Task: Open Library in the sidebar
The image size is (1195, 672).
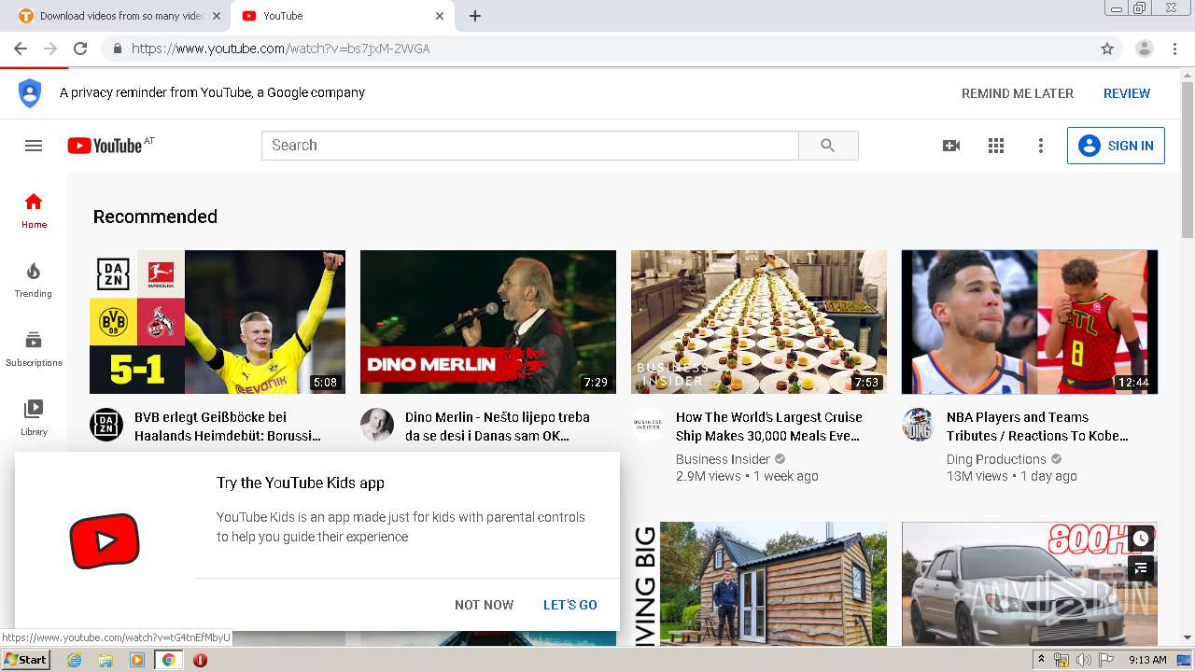Action: point(34,418)
